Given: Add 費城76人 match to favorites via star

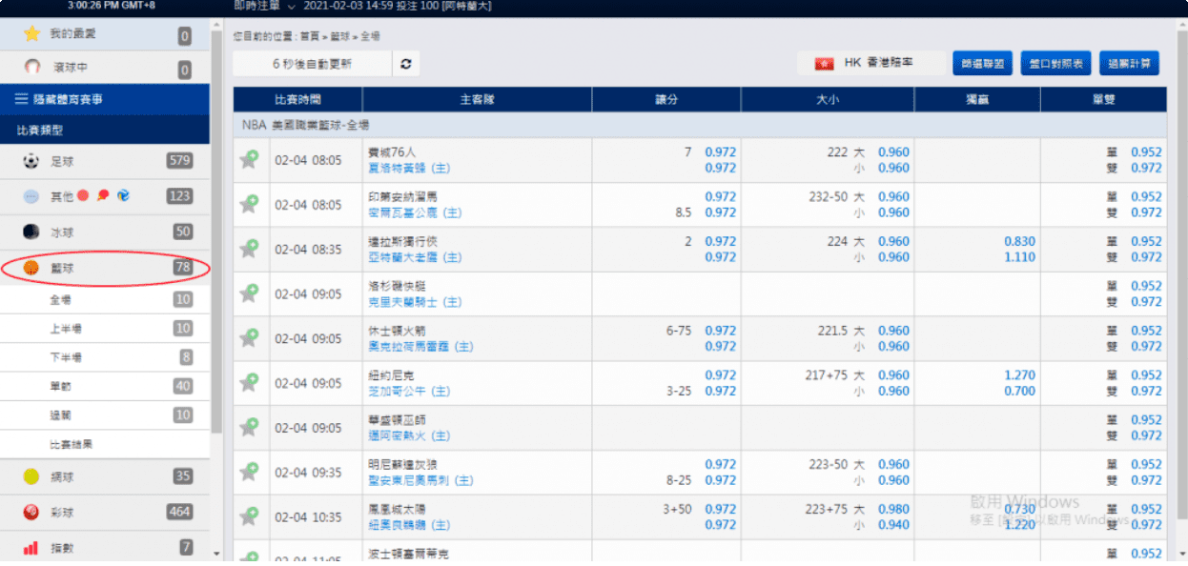Looking at the screenshot, I should pos(250,159).
